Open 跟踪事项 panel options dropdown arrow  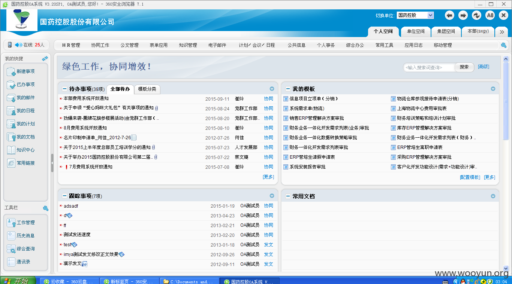click(272, 196)
